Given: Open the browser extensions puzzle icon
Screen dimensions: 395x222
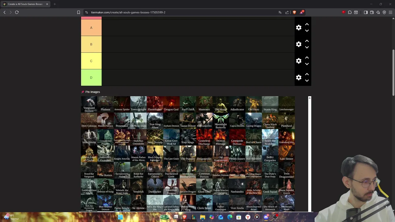Looking at the screenshot, I should [x=350, y=12].
